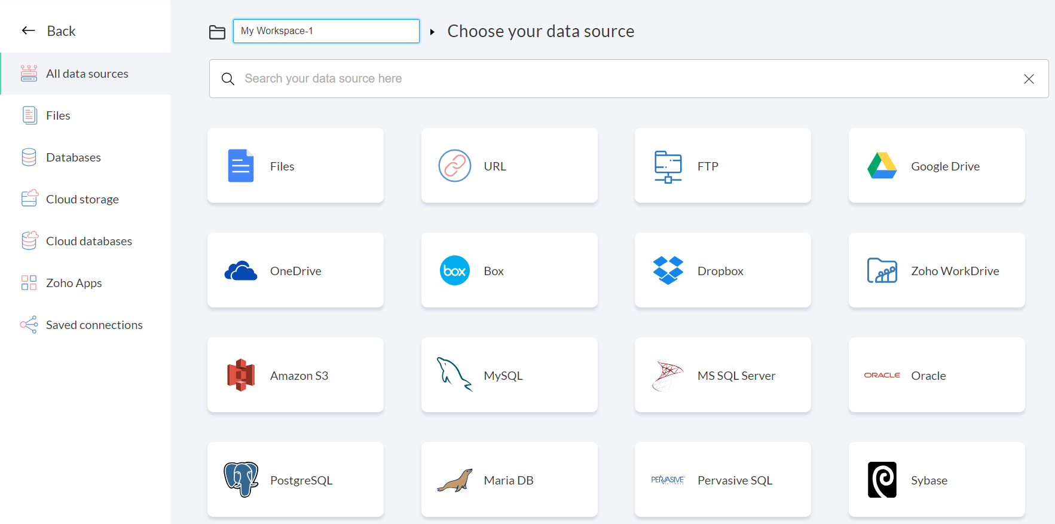This screenshot has height=524, width=1055.
Task: Select the Google Drive card label
Action: pyautogui.click(x=945, y=166)
